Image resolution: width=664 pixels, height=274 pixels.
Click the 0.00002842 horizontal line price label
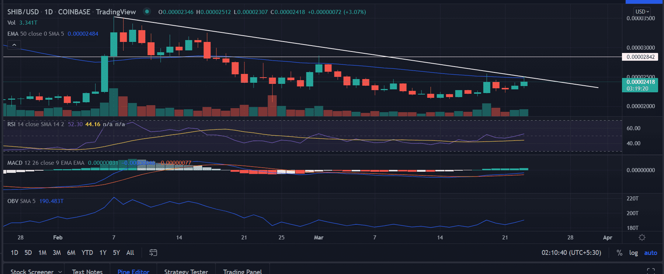pos(640,57)
